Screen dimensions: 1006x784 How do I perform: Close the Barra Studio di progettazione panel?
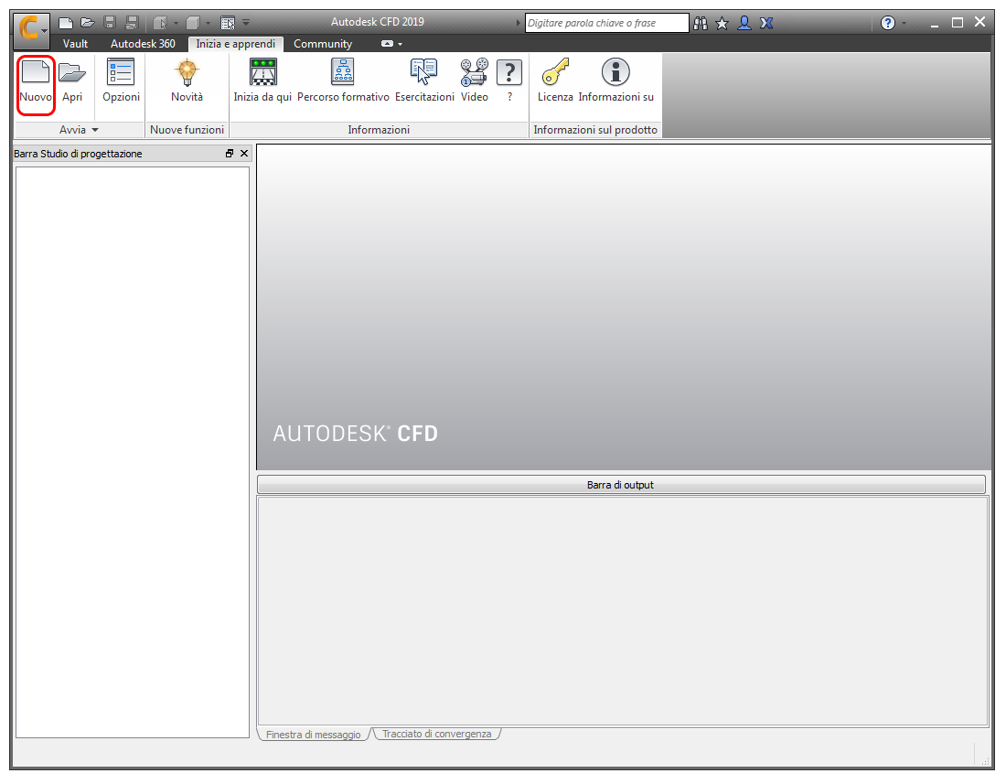click(x=244, y=154)
